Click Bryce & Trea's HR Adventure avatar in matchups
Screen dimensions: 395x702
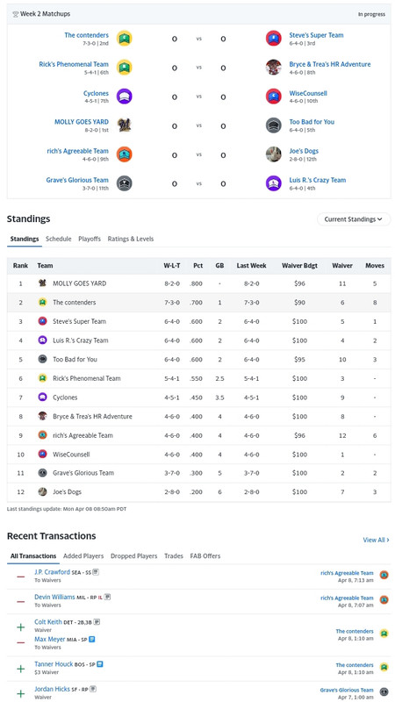[x=273, y=68]
